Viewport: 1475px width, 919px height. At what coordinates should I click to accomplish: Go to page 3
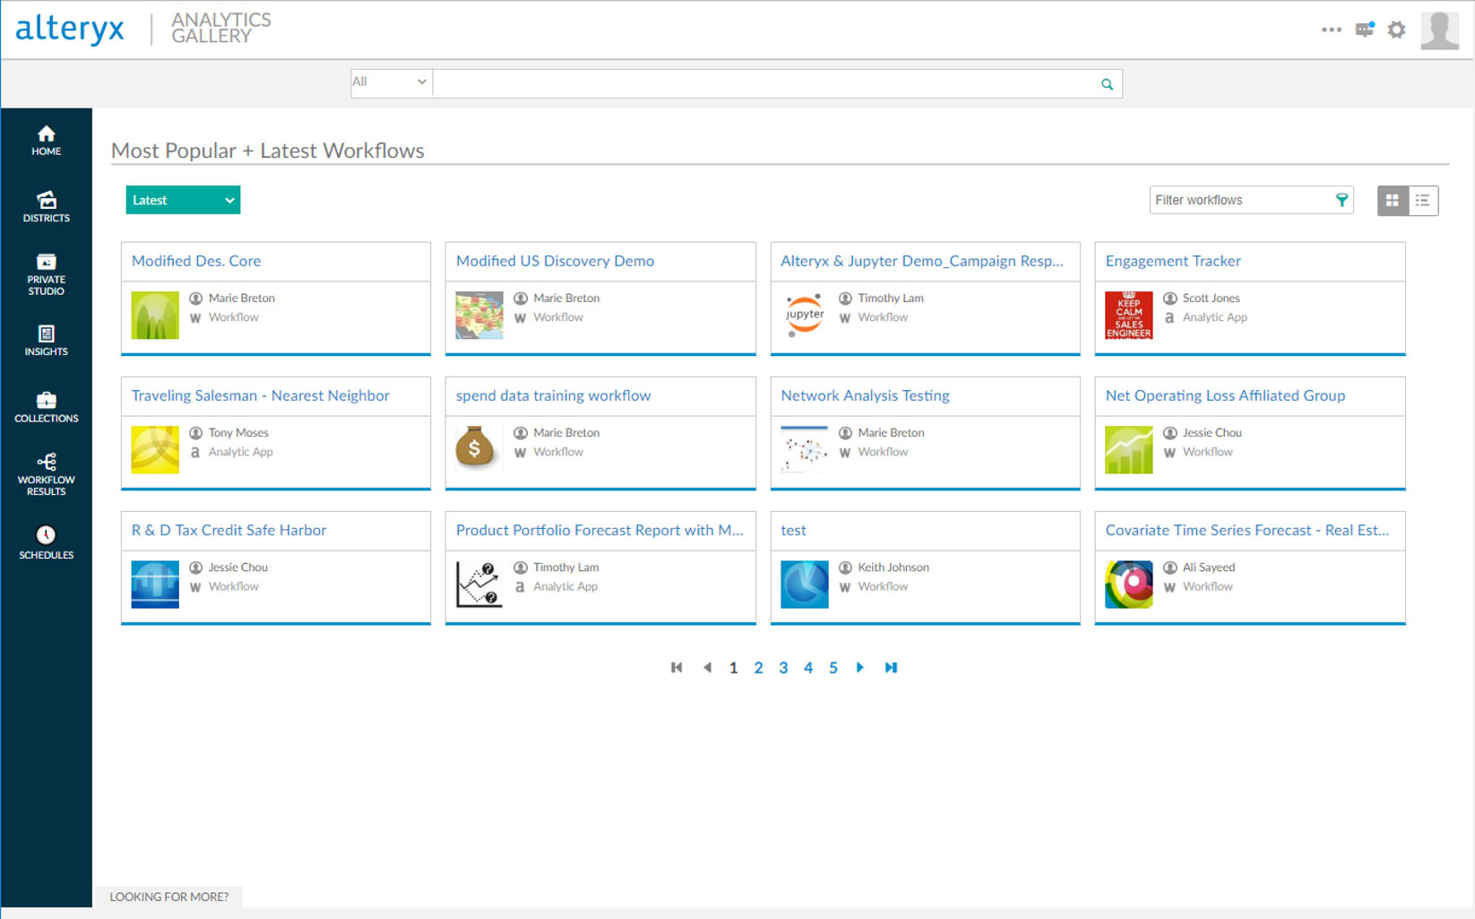[x=783, y=668]
